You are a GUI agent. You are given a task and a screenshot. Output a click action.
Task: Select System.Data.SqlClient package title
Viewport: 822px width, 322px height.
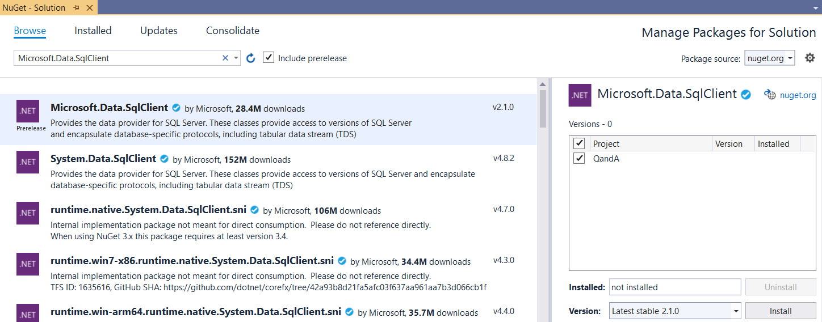pyautogui.click(x=103, y=159)
